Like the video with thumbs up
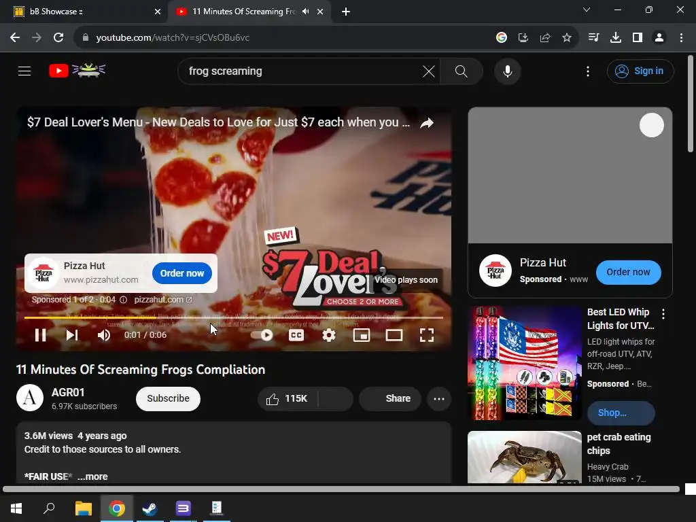 (288, 398)
